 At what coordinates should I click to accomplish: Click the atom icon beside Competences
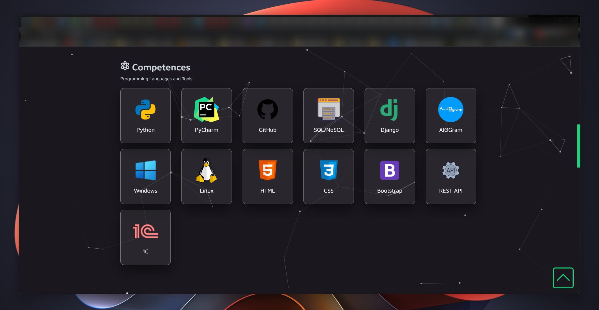coord(125,66)
